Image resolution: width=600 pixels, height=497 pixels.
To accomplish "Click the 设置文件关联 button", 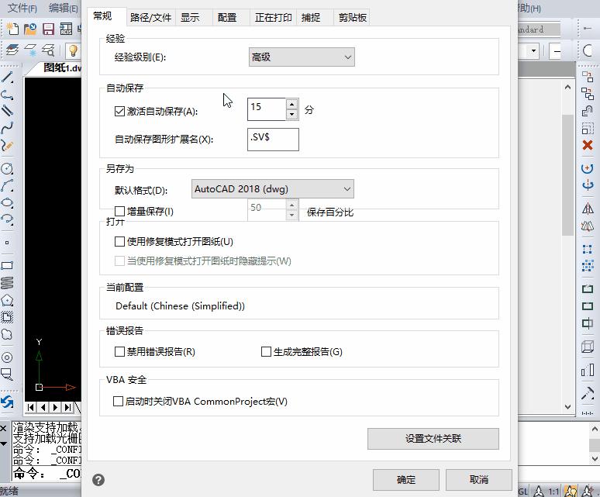I will click(433, 439).
